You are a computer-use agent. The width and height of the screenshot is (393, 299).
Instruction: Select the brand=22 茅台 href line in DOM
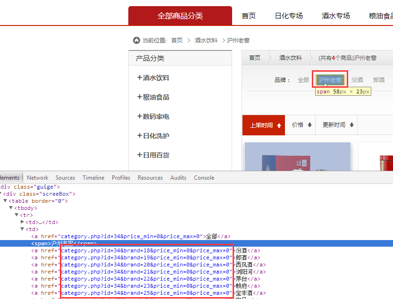point(146,279)
